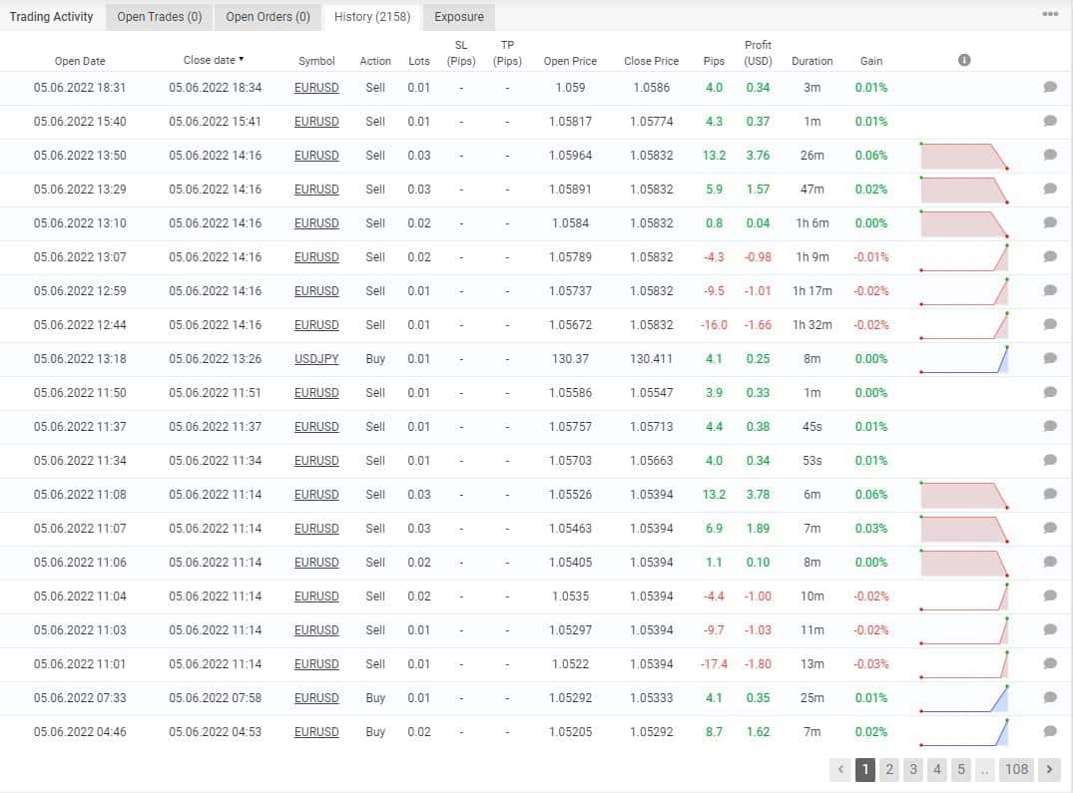This screenshot has height=793, width=1073.
Task: Expand page list using the ellipsis pagination control
Action: [x=984, y=770]
